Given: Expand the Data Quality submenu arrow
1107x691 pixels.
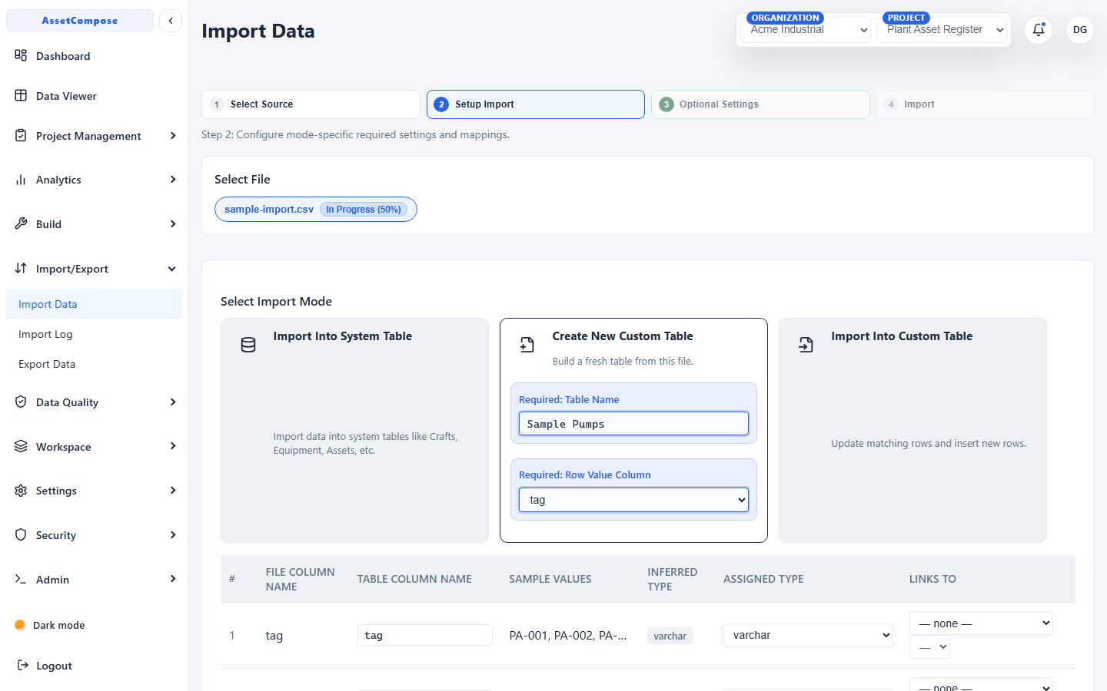Looking at the screenshot, I should tap(173, 402).
